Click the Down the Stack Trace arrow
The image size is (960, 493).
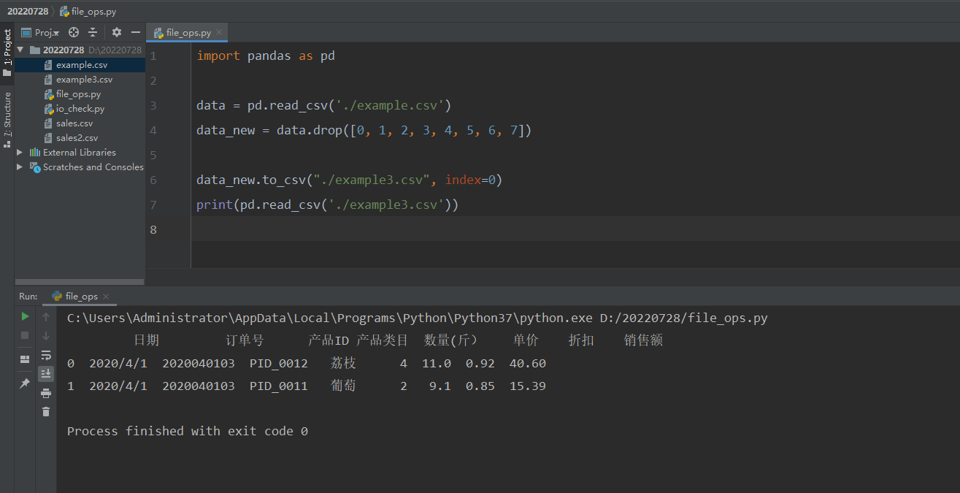coord(46,335)
